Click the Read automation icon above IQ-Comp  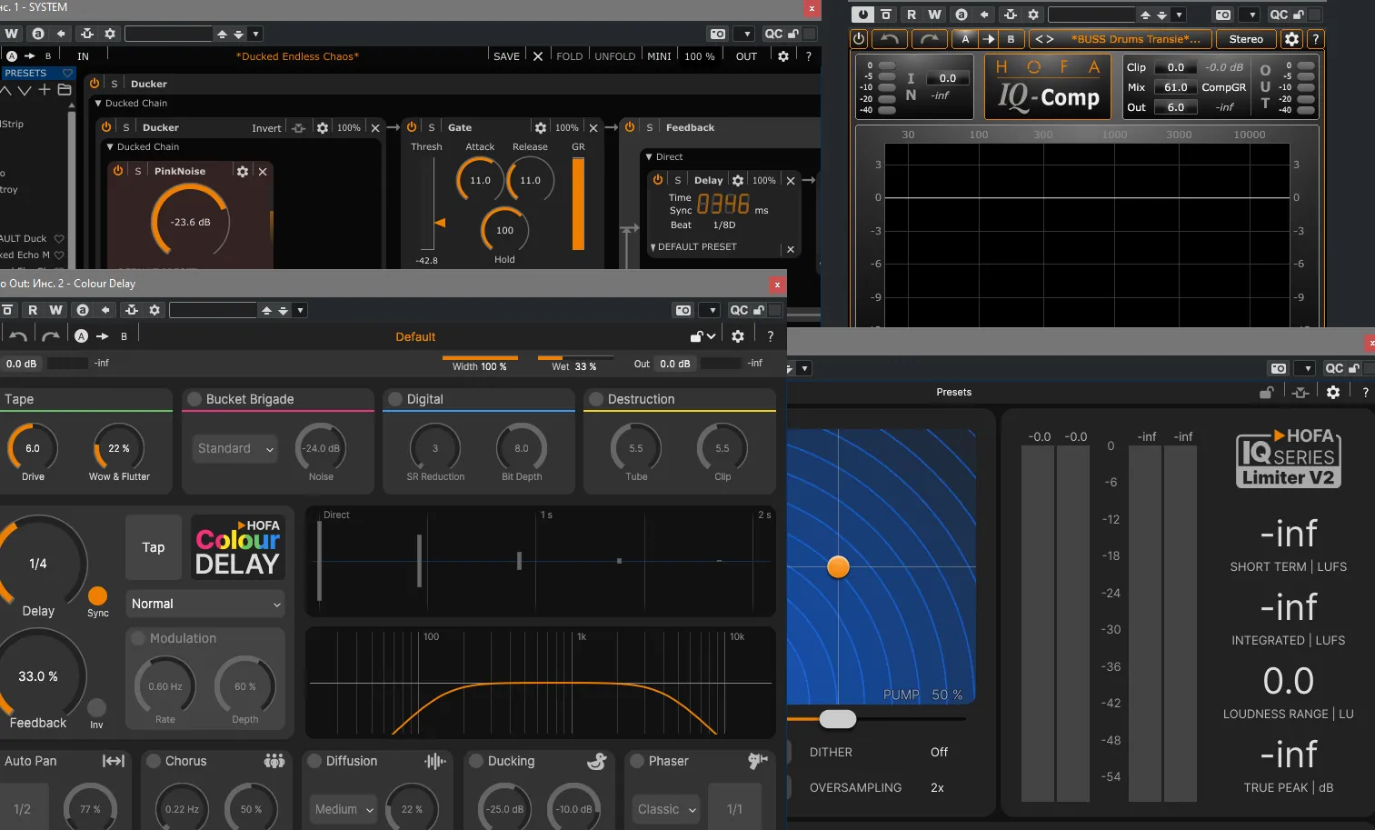(x=912, y=14)
